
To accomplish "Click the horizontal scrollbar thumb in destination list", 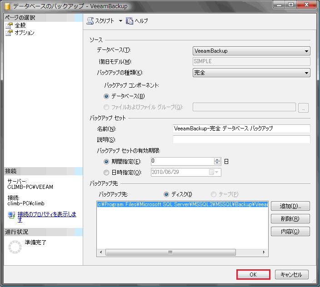I will click(170, 252).
